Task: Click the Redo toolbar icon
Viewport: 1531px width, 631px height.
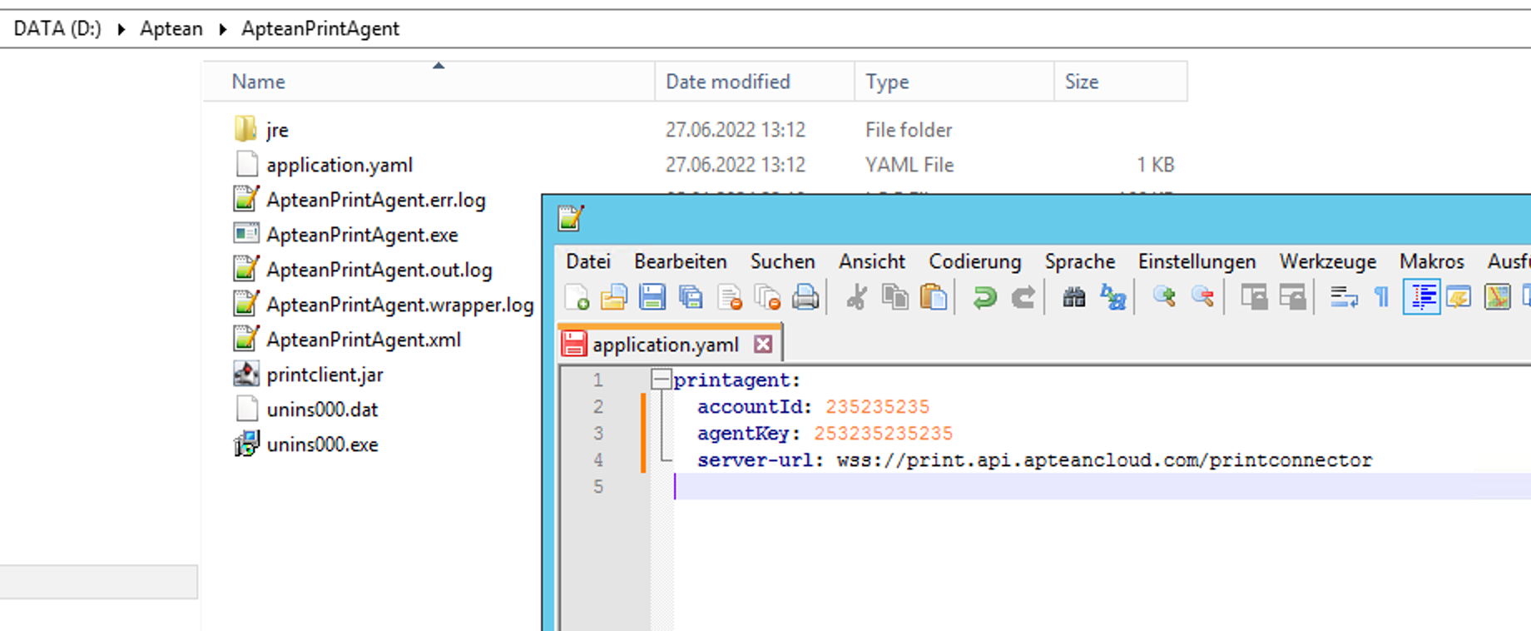Action: coord(1023,297)
